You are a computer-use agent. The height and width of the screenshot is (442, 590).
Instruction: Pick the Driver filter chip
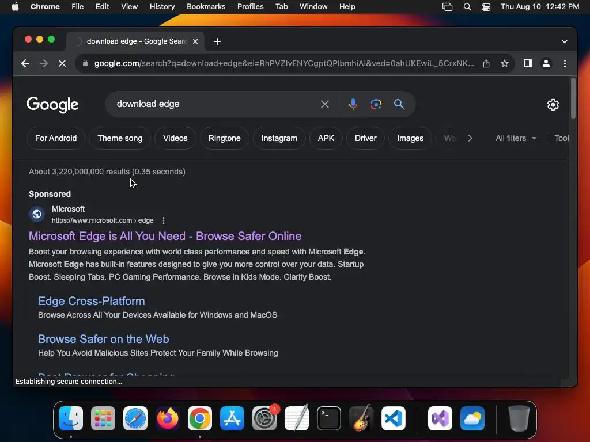[366, 138]
